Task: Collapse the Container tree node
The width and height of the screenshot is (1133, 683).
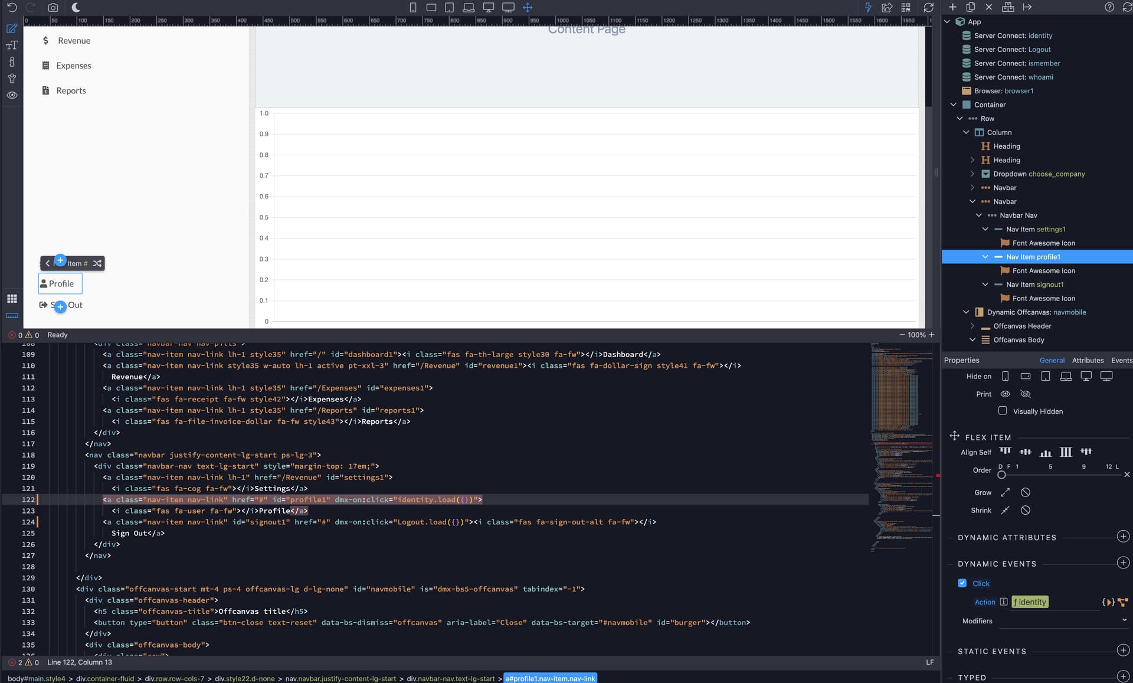Action: tap(954, 104)
